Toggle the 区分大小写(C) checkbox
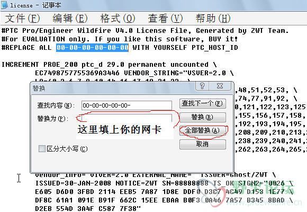The height and width of the screenshot is (212, 307). point(42,149)
